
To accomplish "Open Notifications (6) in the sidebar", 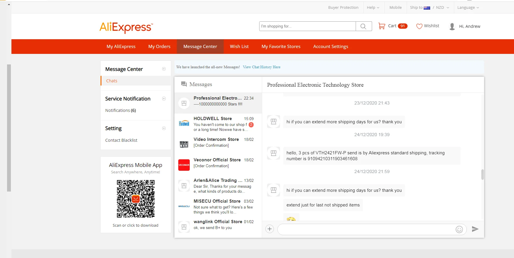I will pos(121,110).
